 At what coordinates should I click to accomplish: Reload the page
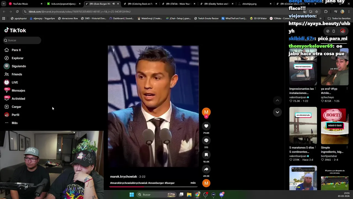point(17,12)
